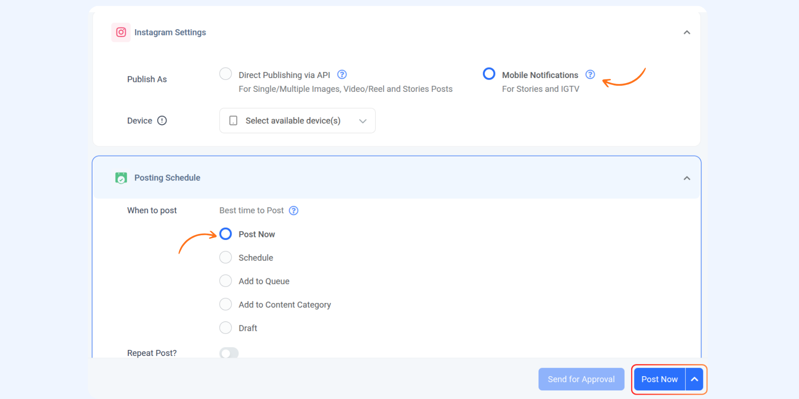The height and width of the screenshot is (399, 799).
Task: Choose the Schedule radio option
Action: [226, 257]
